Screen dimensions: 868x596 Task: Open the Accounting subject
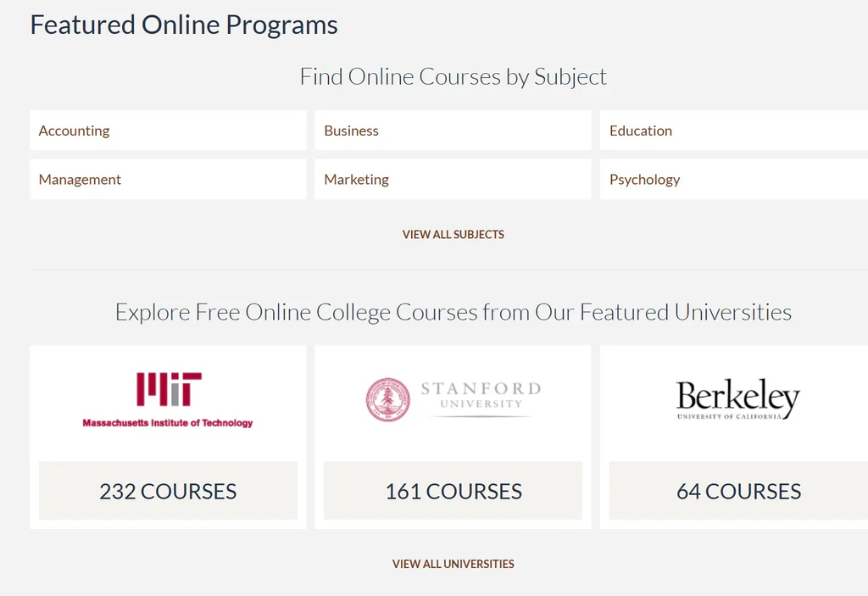(75, 131)
